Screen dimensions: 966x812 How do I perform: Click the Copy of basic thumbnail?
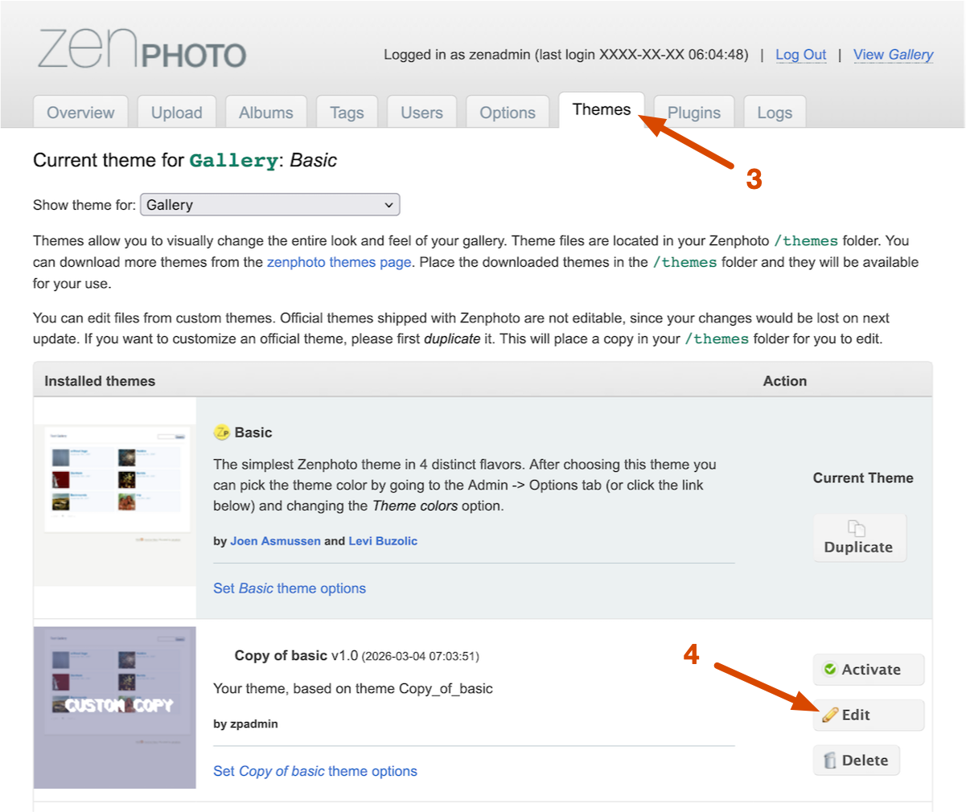115,707
